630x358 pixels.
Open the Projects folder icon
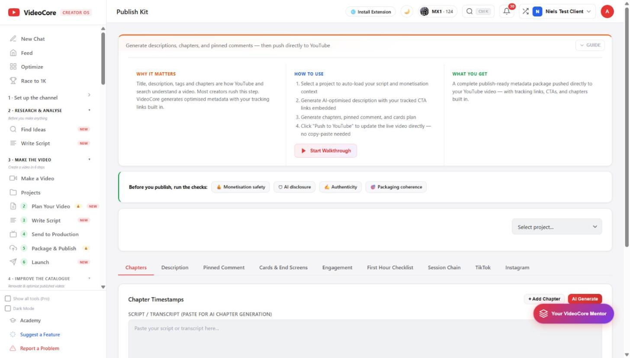13,192
